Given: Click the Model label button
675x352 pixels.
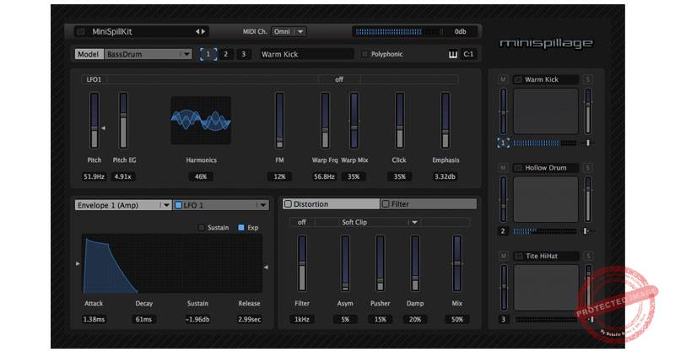Looking at the screenshot, I should click(89, 54).
